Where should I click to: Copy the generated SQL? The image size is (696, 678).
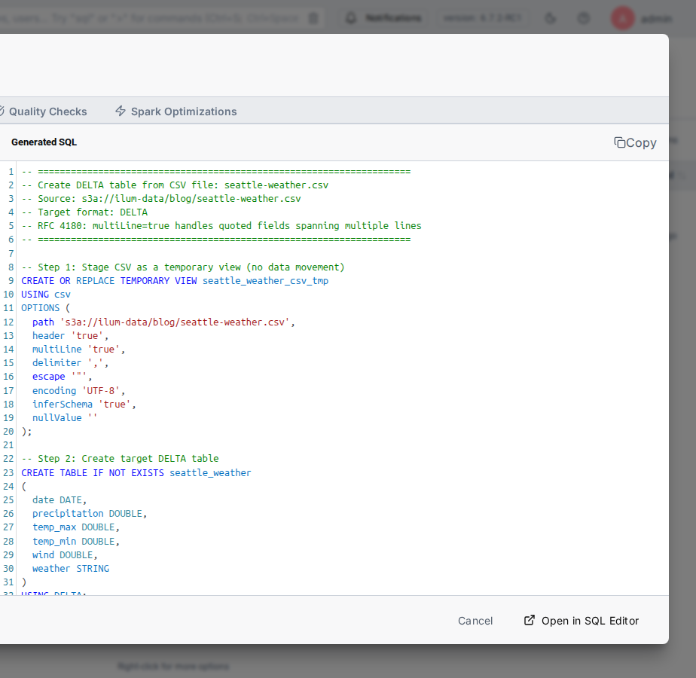click(635, 142)
